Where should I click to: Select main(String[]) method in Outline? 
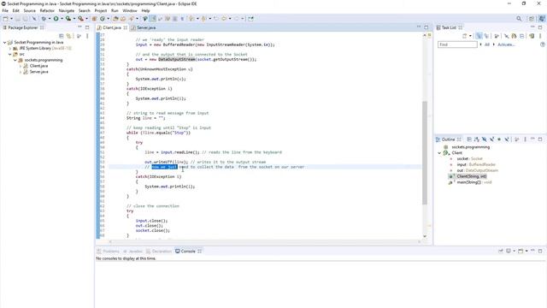(474, 182)
